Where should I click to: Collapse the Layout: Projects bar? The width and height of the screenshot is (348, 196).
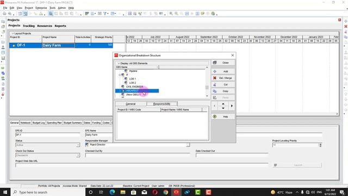(x=13, y=33)
